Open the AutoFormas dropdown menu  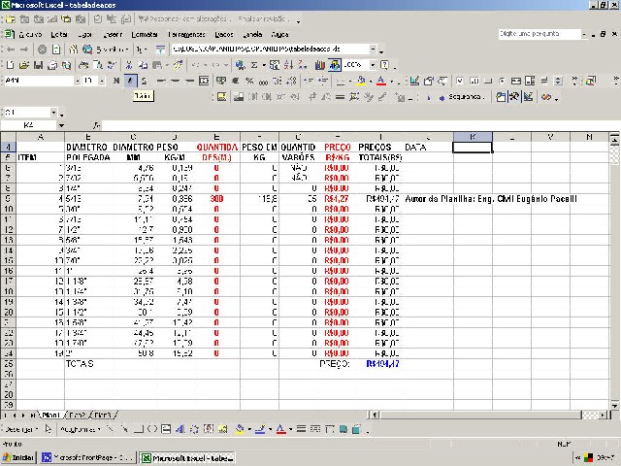[80, 429]
